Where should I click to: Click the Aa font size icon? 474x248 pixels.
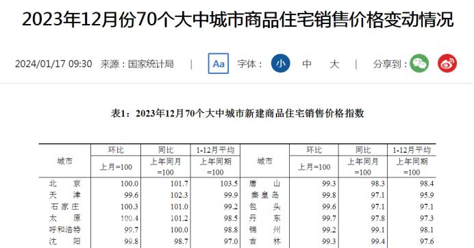(x=219, y=64)
